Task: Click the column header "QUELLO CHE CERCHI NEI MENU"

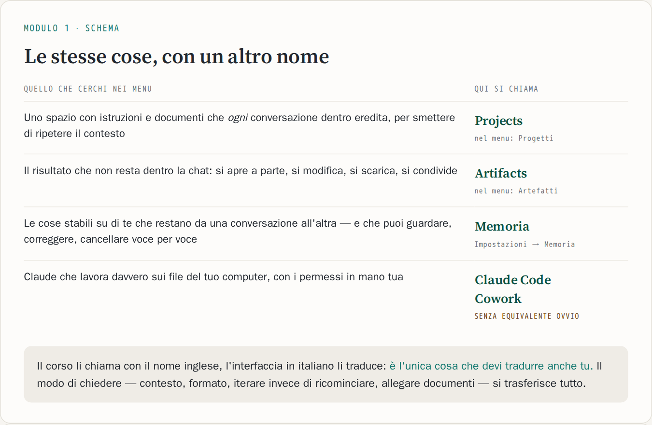Action: coord(88,89)
